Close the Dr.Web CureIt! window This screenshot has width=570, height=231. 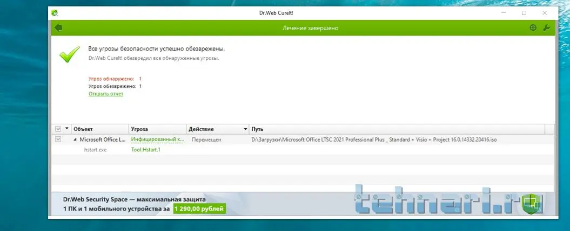(x=544, y=13)
